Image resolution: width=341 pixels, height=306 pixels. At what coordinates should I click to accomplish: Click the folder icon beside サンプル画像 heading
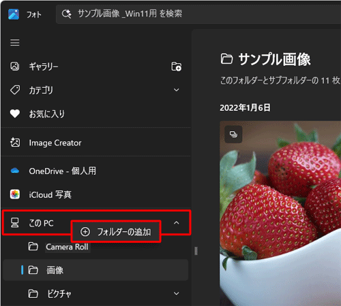[x=226, y=59]
